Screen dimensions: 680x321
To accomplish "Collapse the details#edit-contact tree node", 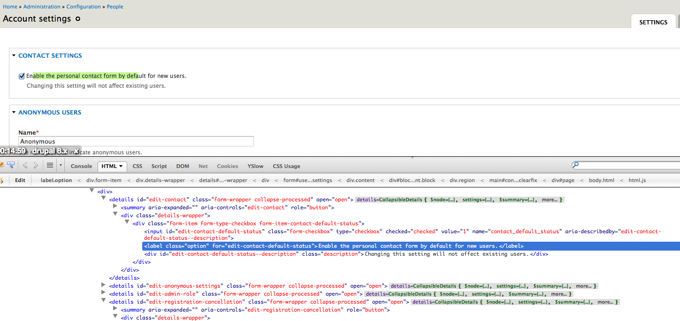I will (103, 199).
